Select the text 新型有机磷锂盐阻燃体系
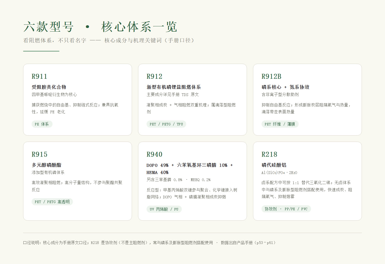385x264 pixels. tap(174, 87)
